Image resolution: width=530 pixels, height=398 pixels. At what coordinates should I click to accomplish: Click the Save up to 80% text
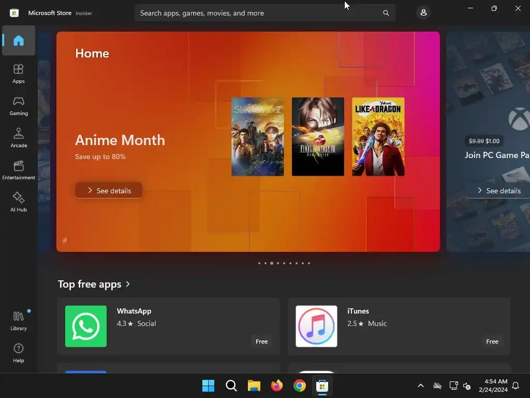(100, 157)
